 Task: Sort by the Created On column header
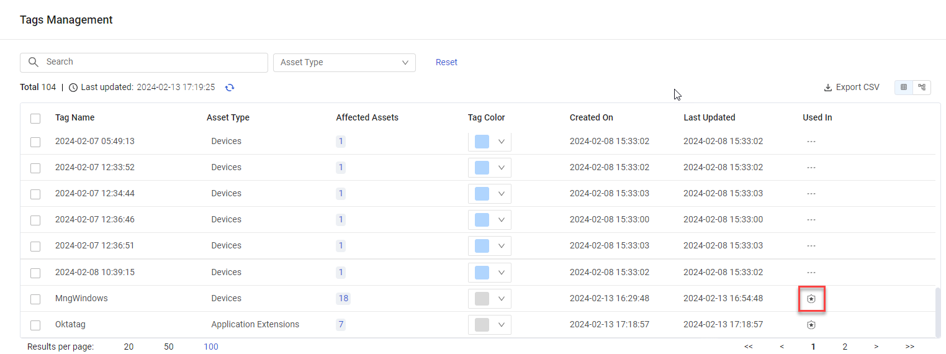pos(591,118)
